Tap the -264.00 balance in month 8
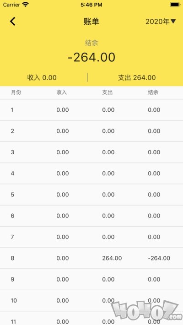183x325 pixels. [x=159, y=258]
